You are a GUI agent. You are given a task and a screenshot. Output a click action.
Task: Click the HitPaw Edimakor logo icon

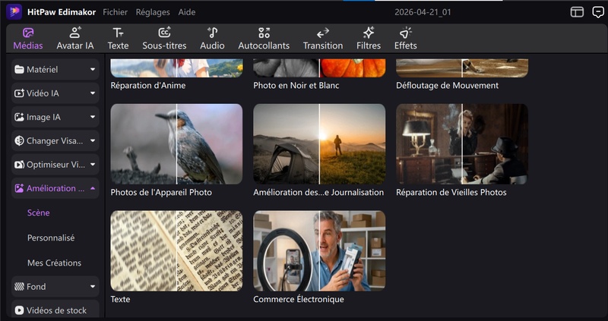click(14, 12)
